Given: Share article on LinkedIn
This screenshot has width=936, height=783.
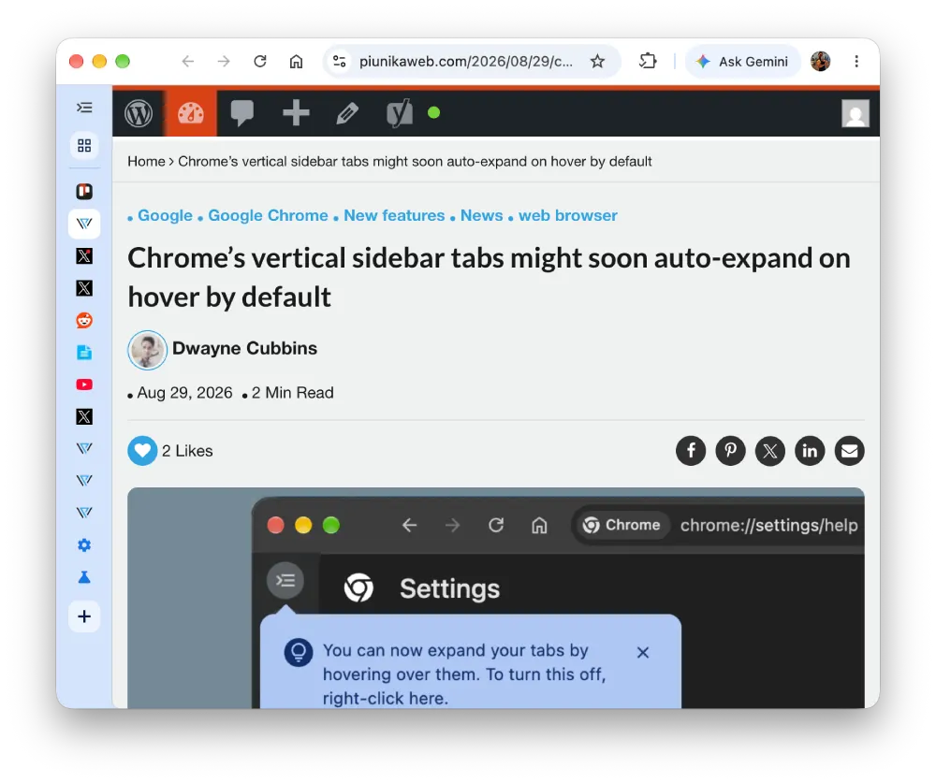Looking at the screenshot, I should tap(810, 451).
